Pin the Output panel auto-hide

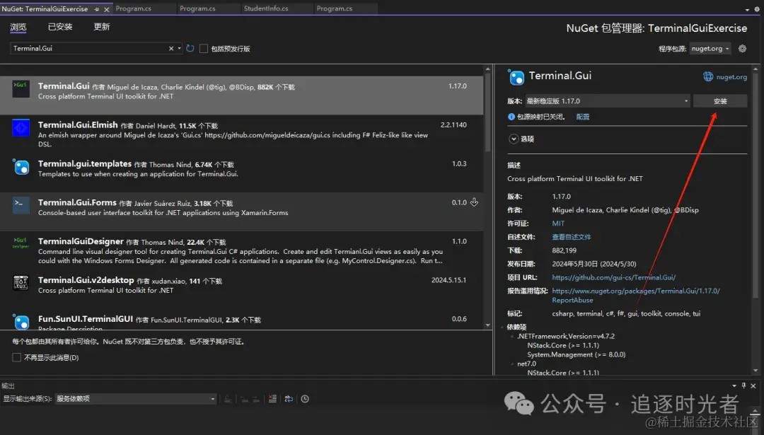(x=743, y=385)
